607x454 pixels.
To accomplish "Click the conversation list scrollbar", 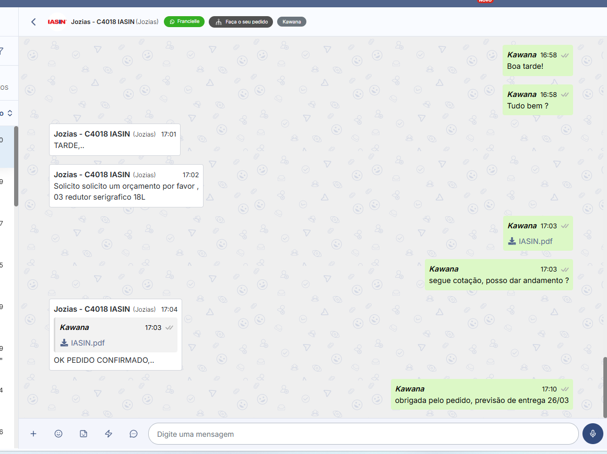I will pos(16,167).
